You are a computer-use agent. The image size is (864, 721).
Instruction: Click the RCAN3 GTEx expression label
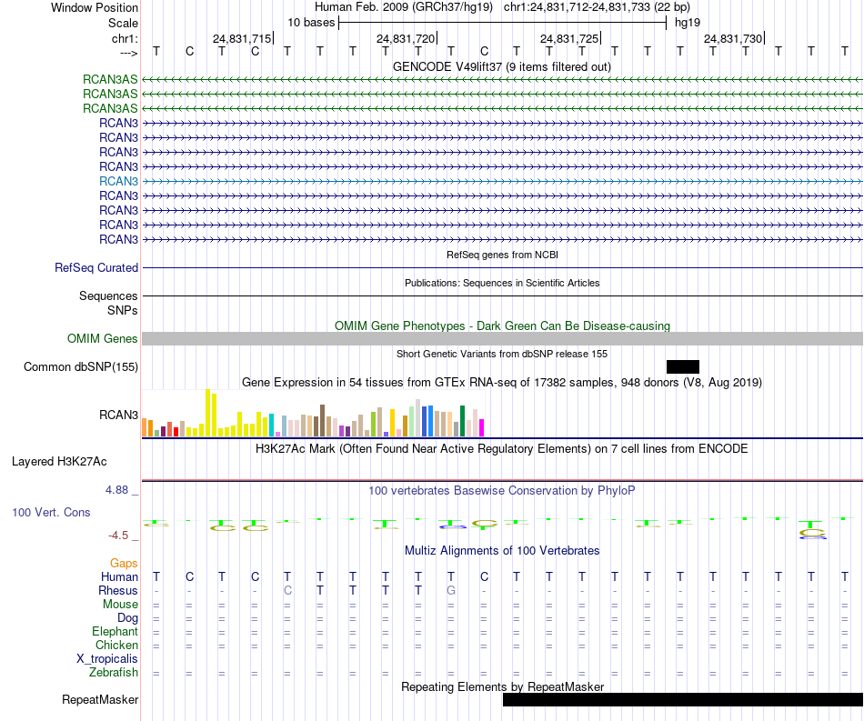point(118,415)
